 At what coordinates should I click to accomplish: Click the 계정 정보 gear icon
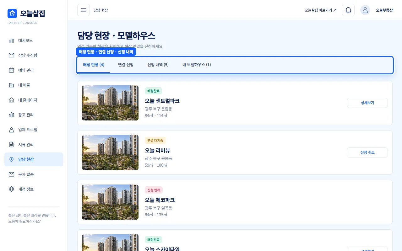(x=12, y=189)
